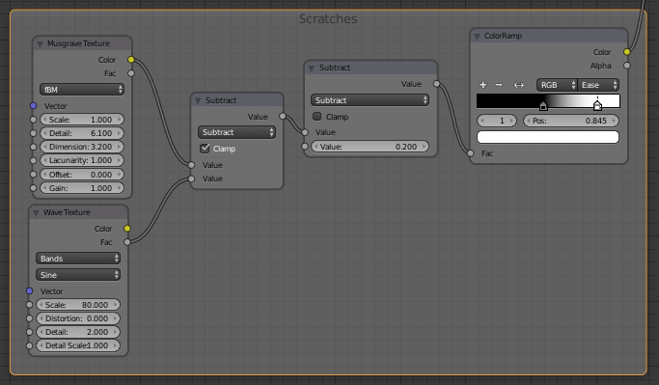Add a color stop with plus icon

tap(482, 85)
